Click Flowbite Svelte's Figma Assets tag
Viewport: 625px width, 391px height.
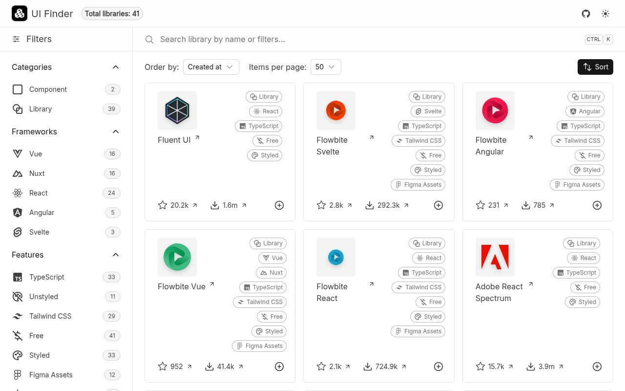418,185
